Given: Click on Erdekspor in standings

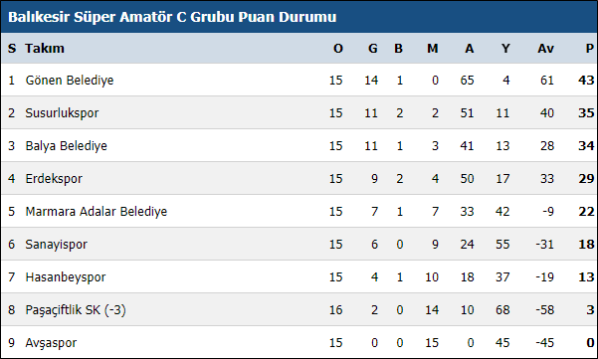Looking at the screenshot, I should pyautogui.click(x=54, y=179).
